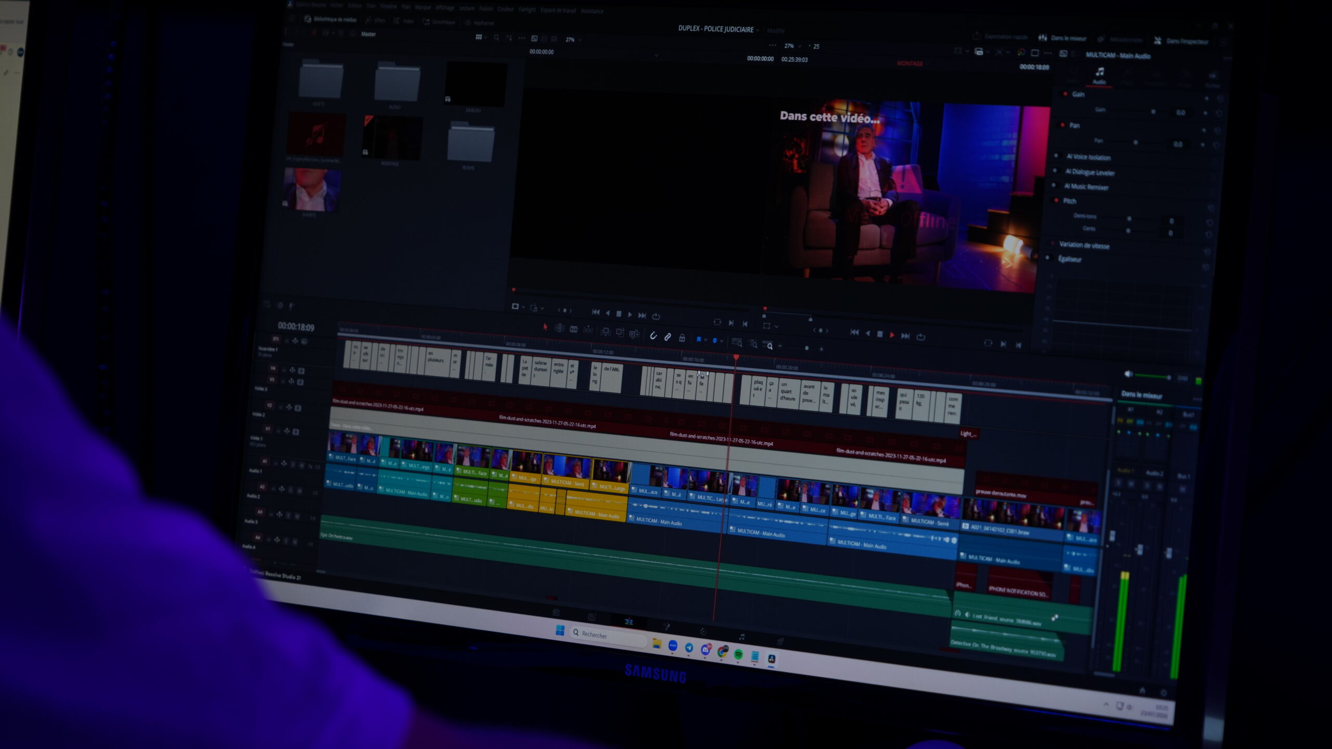This screenshot has height=749, width=1332.
Task: Add a blue flag to the clip
Action: tap(698, 339)
